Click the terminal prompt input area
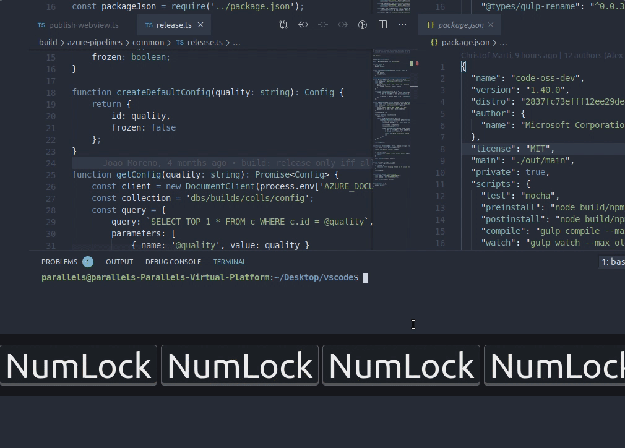The width and height of the screenshot is (625, 448). 366,278
